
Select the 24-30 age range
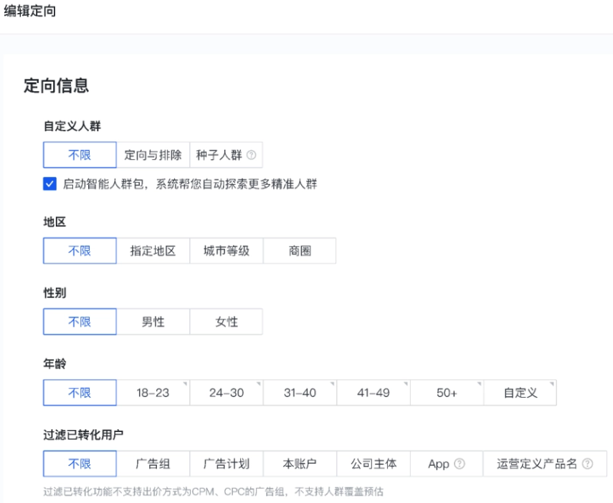[x=226, y=393]
